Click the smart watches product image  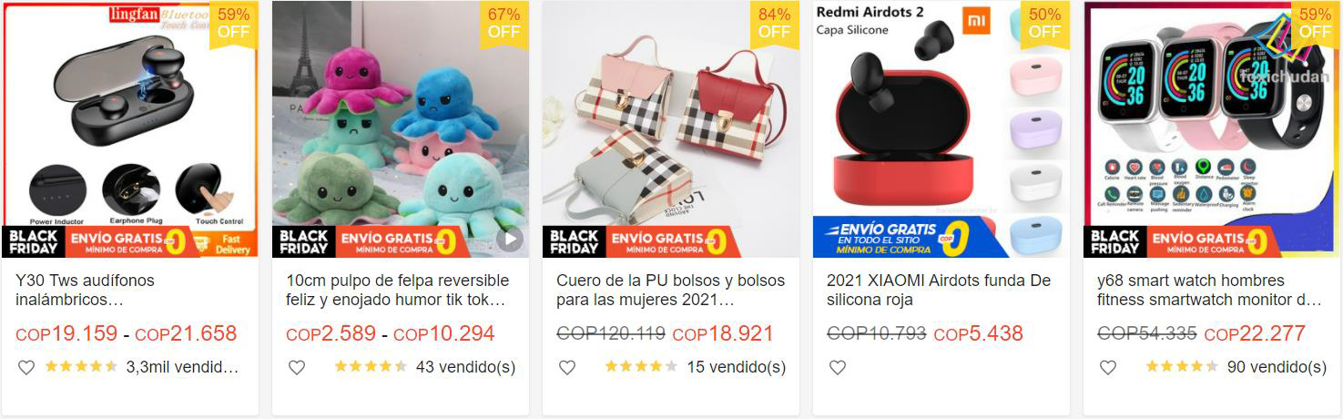click(x=1212, y=129)
